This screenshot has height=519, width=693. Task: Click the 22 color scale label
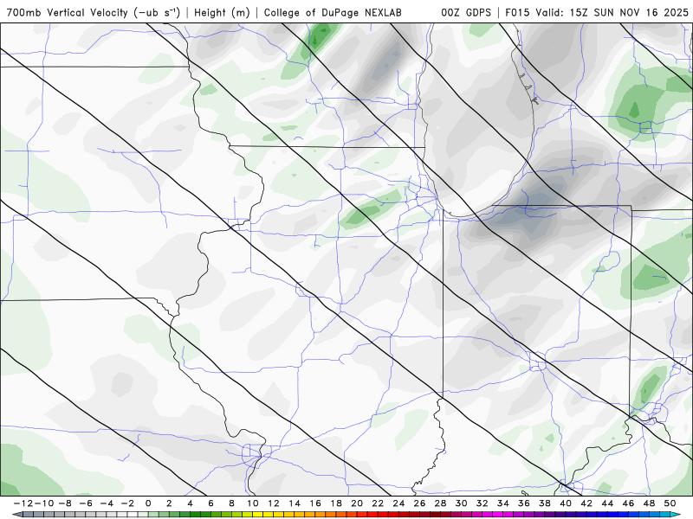(x=378, y=503)
